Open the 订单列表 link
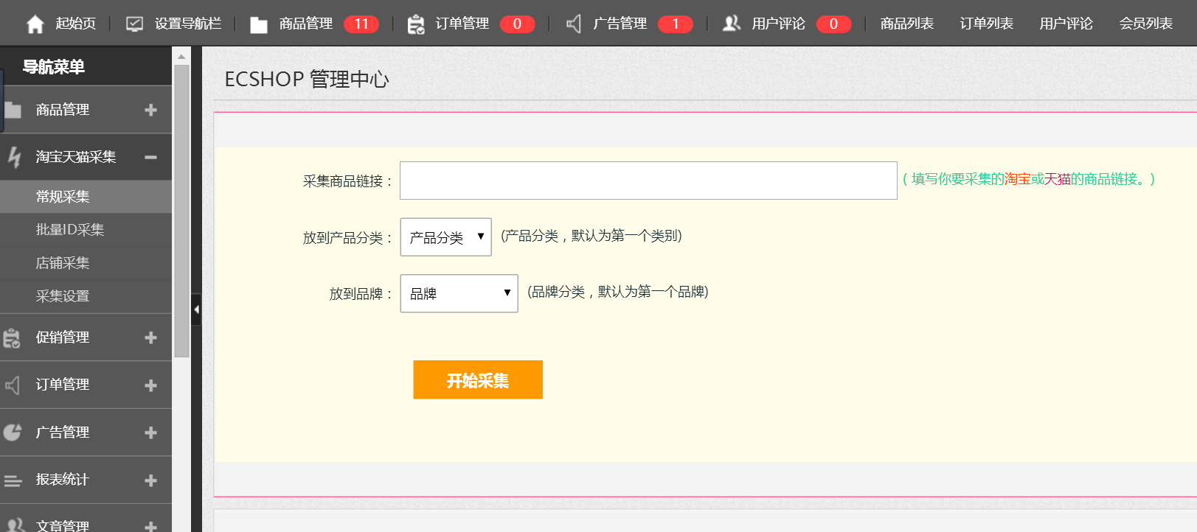Screen dimensions: 1197x532 pyautogui.click(x=987, y=24)
